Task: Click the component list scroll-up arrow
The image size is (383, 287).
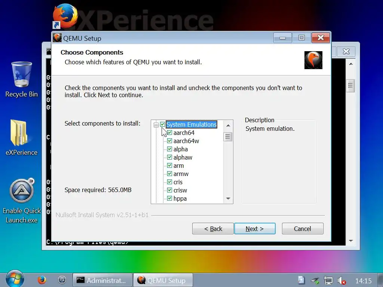Action: click(x=228, y=126)
